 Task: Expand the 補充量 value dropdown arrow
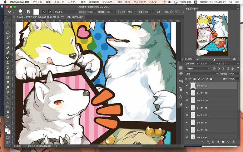coord(115,12)
